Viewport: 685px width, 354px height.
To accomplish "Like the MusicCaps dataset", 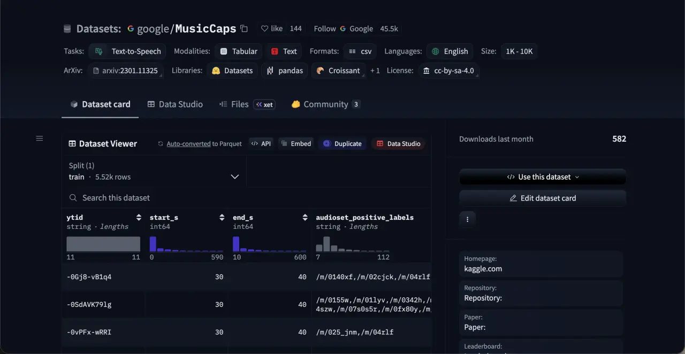I will click(271, 29).
